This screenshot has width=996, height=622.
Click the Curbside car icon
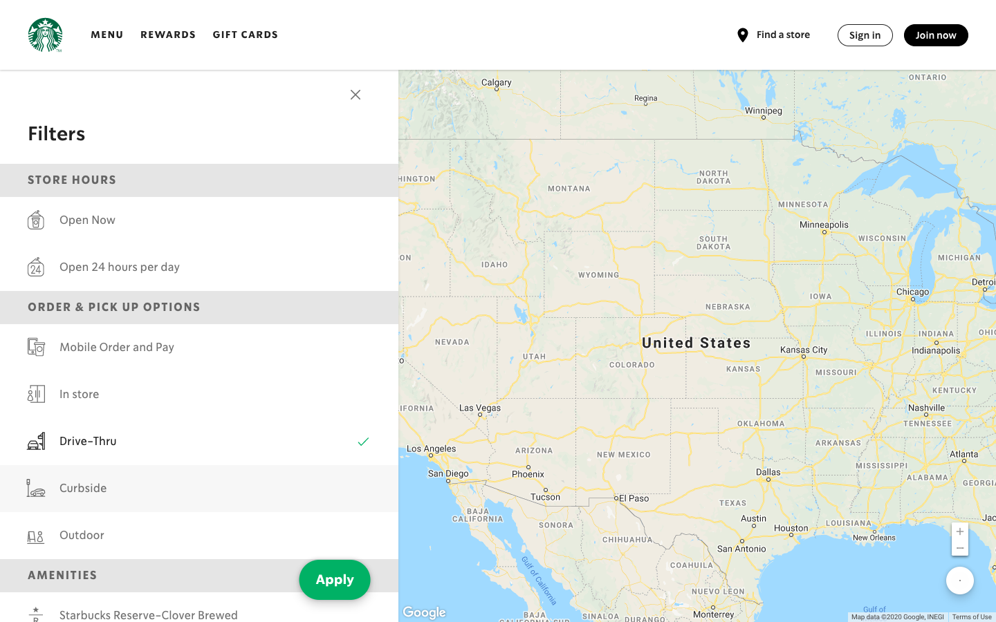36,488
